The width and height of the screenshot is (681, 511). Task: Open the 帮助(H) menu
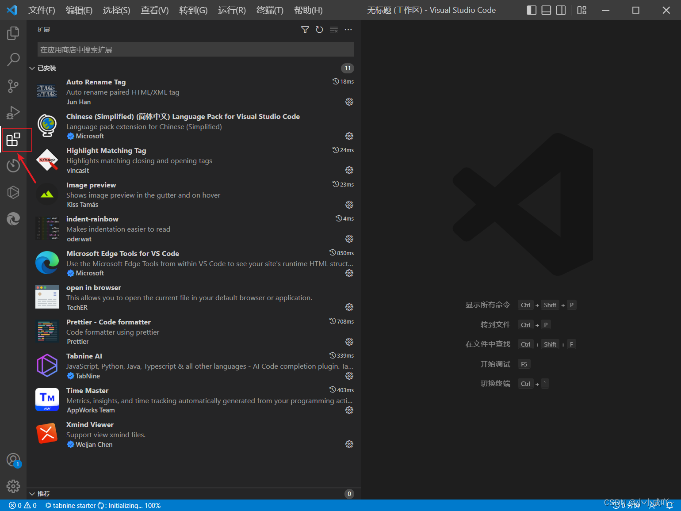[x=308, y=10]
